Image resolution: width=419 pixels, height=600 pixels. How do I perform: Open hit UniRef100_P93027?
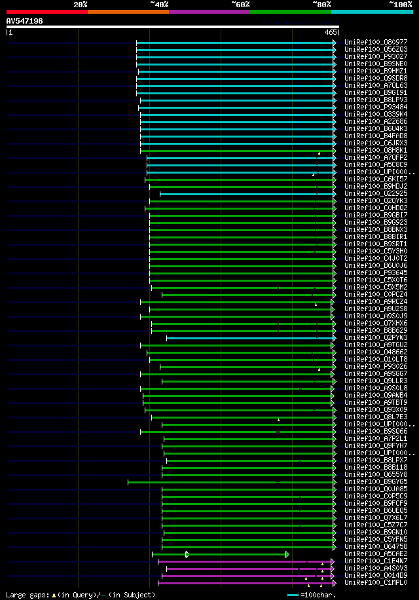(x=376, y=56)
